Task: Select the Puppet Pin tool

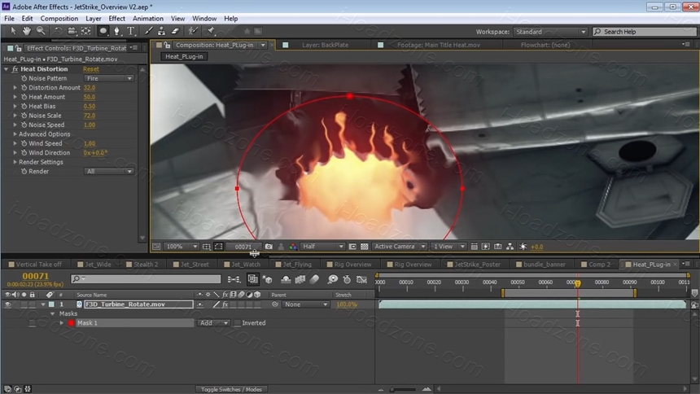Action: [x=210, y=31]
